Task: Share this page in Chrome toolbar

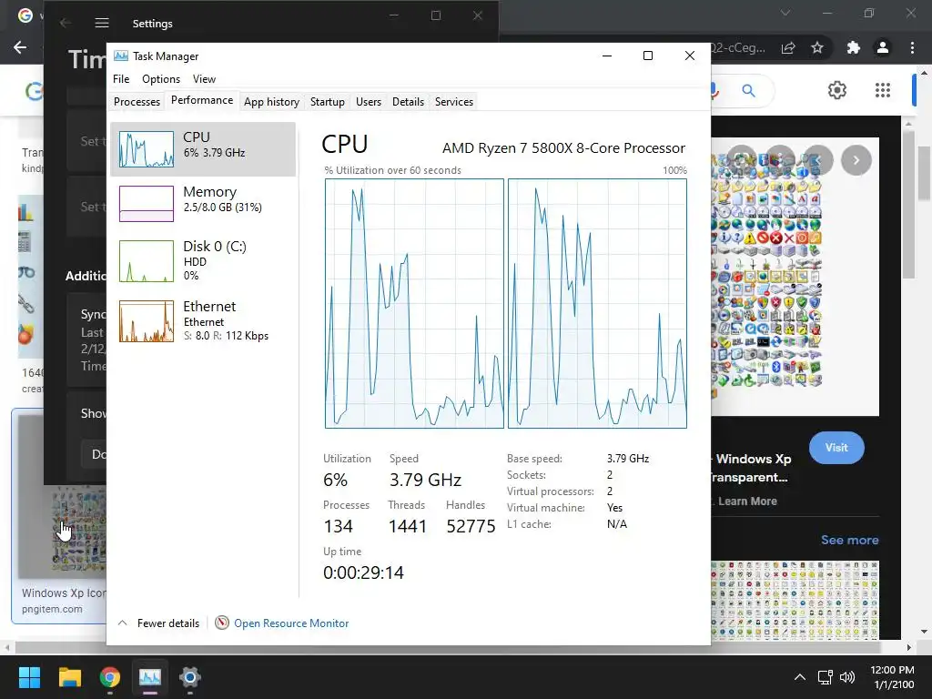Action: [788, 47]
